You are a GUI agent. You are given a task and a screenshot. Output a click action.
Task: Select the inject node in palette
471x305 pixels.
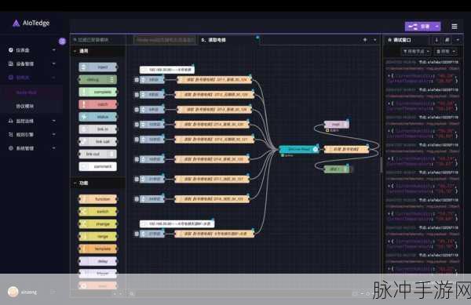(x=98, y=67)
